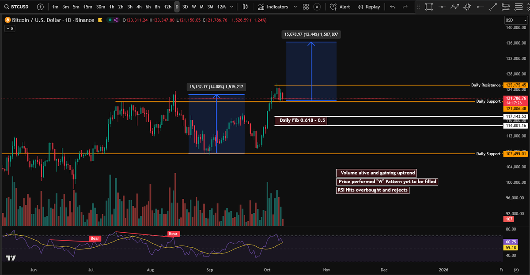Select the Fib retracement tool
530x275 pixels.
pyautogui.click(x=507, y=7)
